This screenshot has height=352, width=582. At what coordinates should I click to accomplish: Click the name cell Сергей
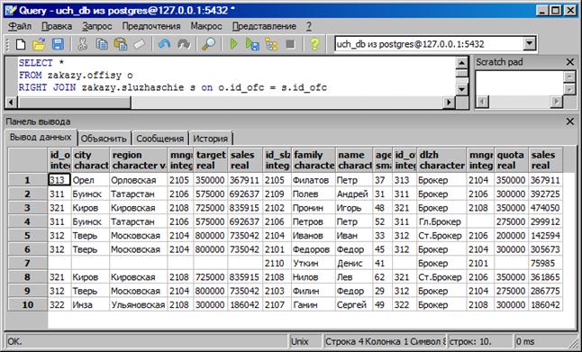point(354,305)
